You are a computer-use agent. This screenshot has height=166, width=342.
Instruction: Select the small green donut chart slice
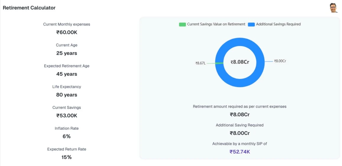(x=219, y=63)
